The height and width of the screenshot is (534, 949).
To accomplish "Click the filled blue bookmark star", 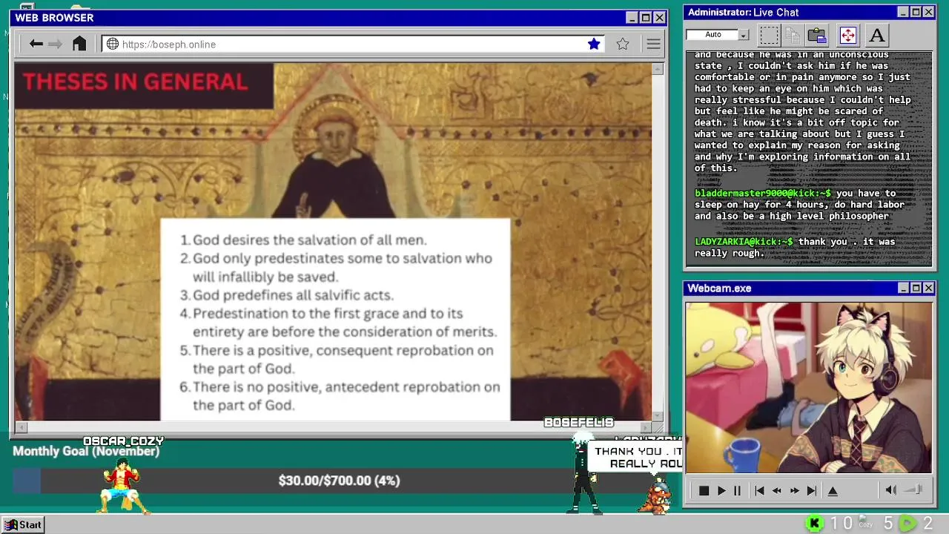I will click(x=594, y=44).
